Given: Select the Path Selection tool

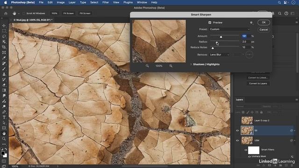Looking at the screenshot, I should pos(4,123).
